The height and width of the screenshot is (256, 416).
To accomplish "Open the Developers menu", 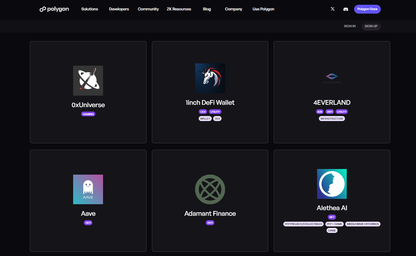I will tap(119, 9).
